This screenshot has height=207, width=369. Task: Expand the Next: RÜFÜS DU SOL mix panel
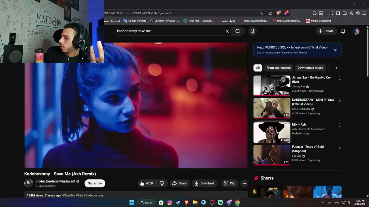(x=336, y=50)
